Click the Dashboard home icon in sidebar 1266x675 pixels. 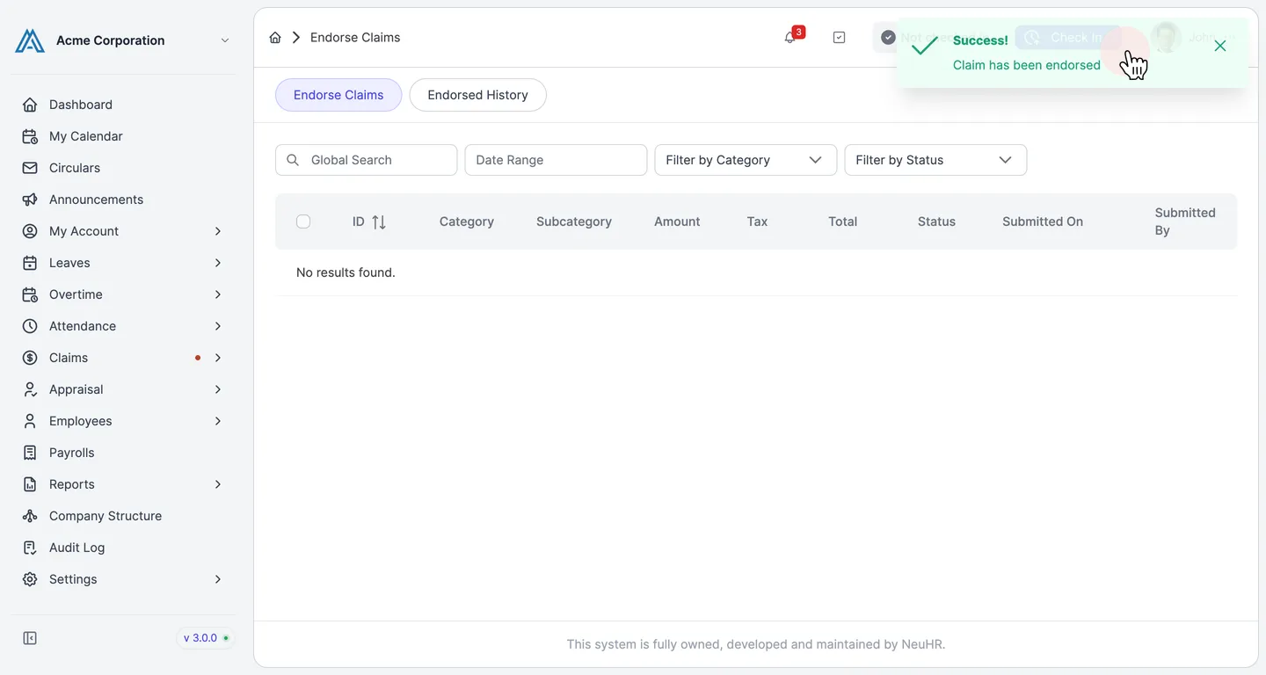pos(30,105)
